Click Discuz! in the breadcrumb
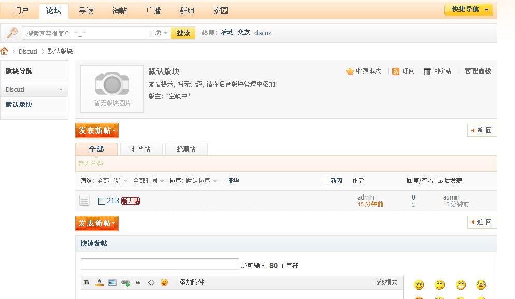The width and height of the screenshot is (515, 299). coord(28,52)
